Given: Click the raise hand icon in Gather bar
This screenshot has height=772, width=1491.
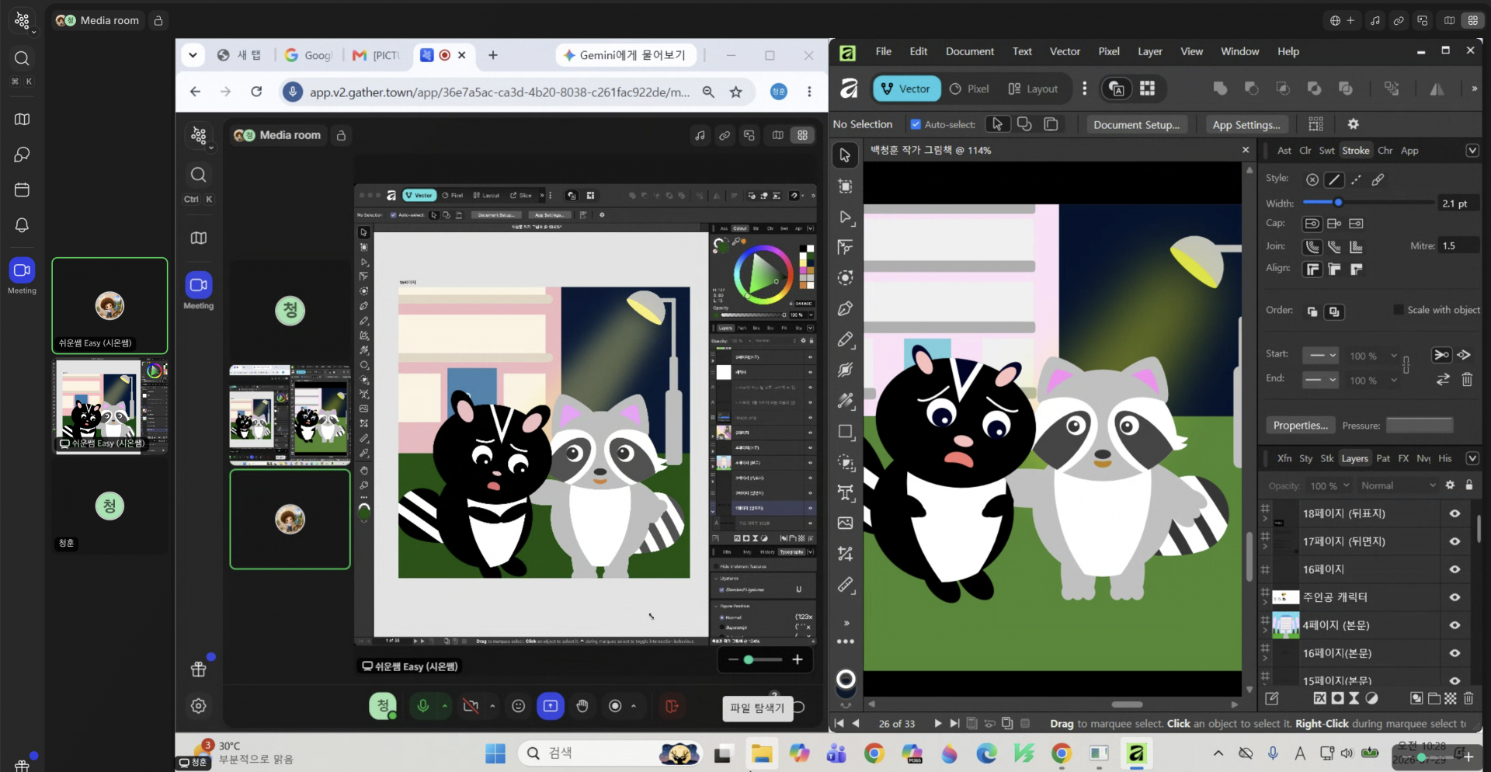Looking at the screenshot, I should coord(582,706).
